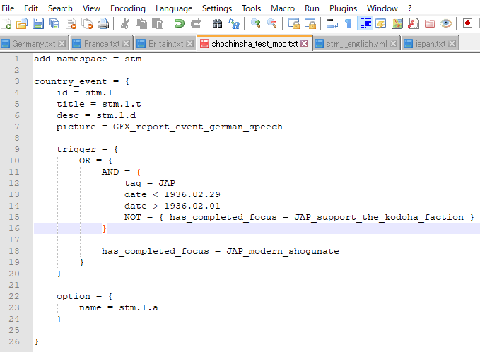
Task: Open Replace dialog icon
Action: point(234,23)
